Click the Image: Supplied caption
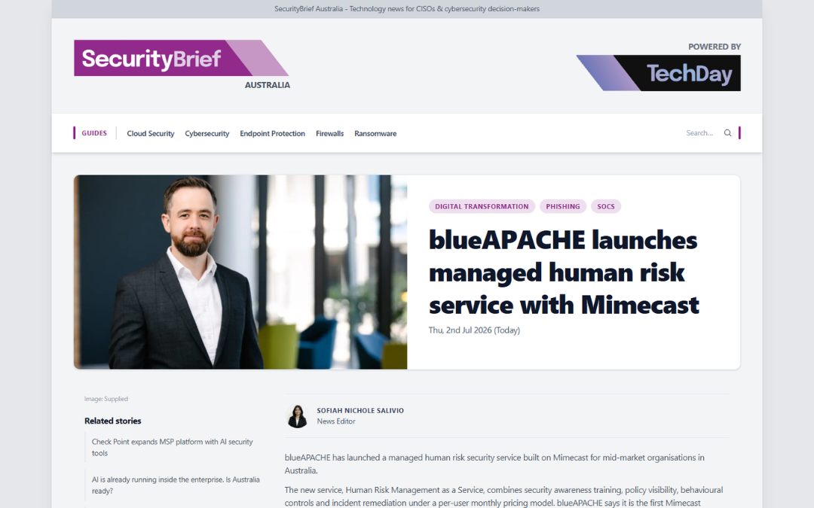Viewport: 814px width, 508px height. pos(106,399)
